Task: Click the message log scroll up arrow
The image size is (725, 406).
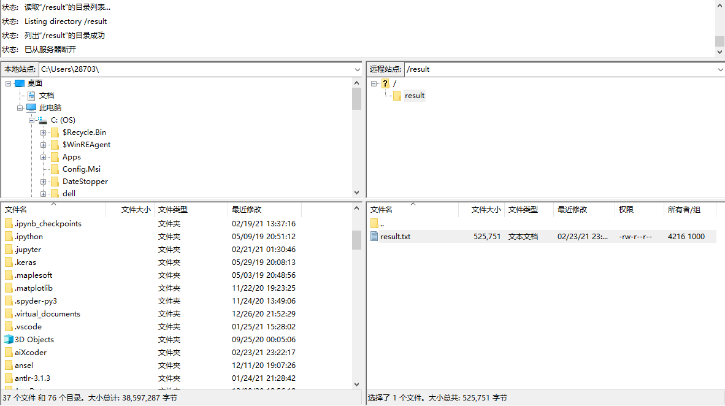Action: coord(719,6)
